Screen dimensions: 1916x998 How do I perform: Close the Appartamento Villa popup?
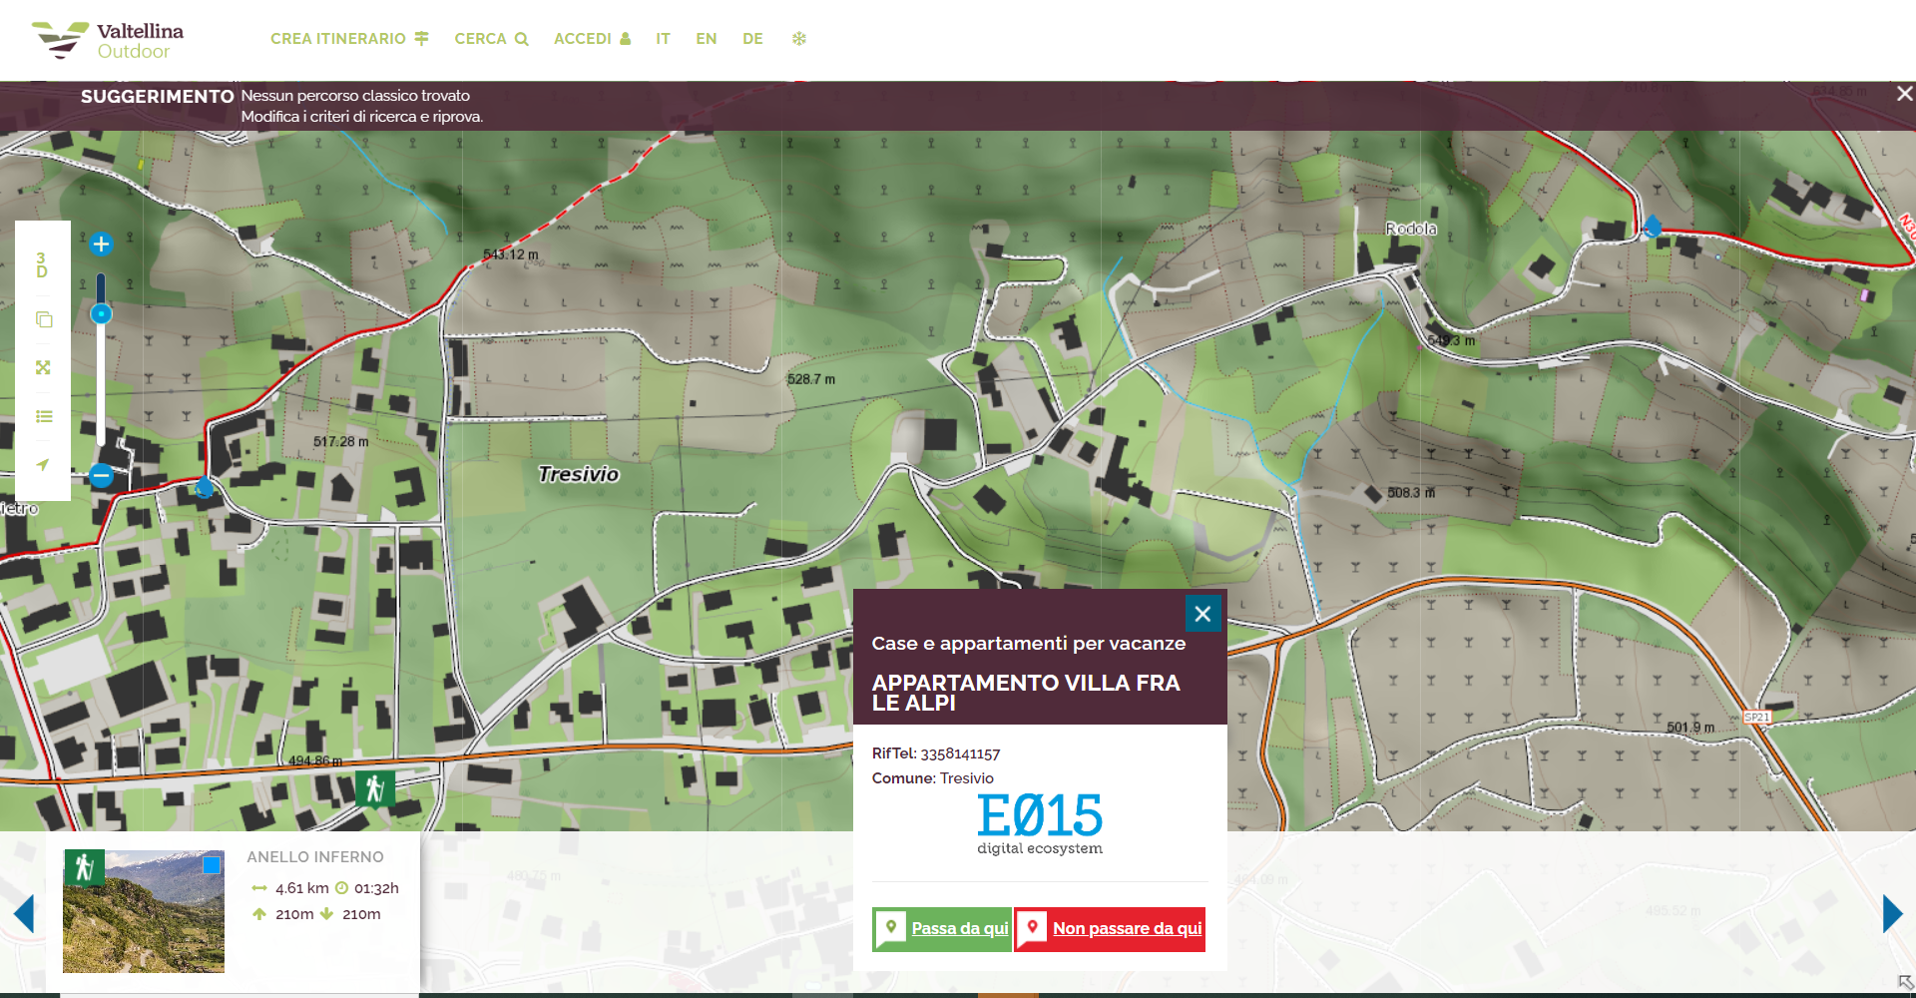(1202, 614)
